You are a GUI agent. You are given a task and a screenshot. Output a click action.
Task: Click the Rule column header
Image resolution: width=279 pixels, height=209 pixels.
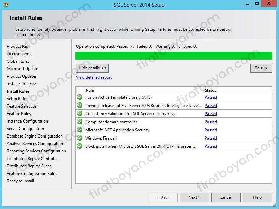tap(144, 90)
